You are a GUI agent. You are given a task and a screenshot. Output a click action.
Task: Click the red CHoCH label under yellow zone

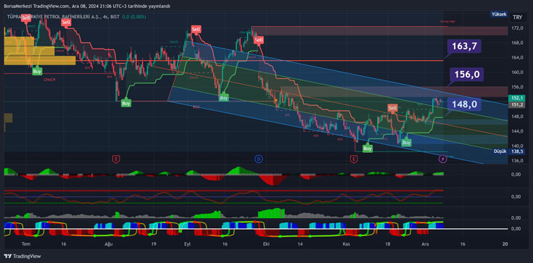[49, 79]
